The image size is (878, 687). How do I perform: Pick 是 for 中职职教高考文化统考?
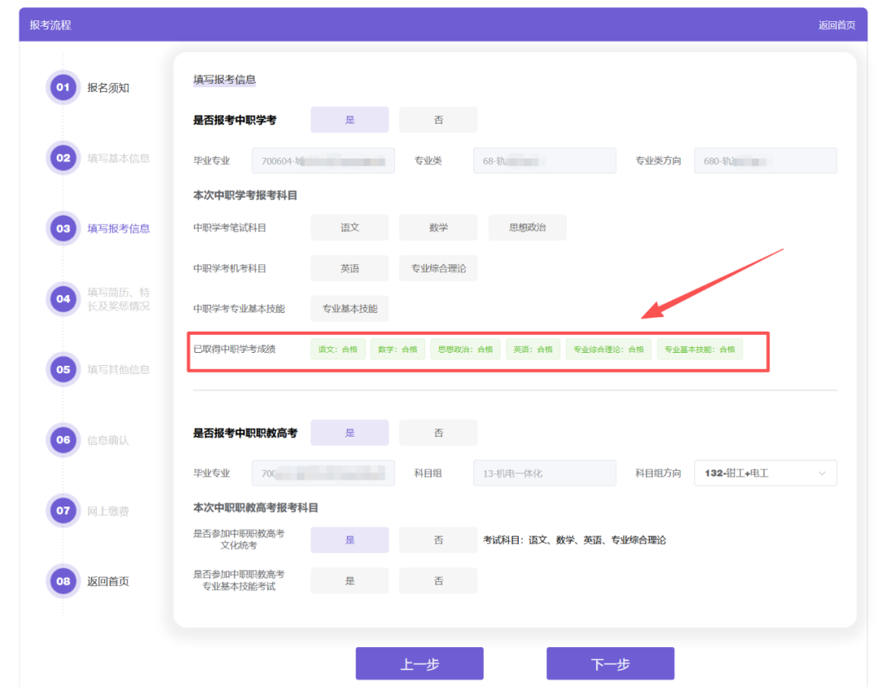pyautogui.click(x=350, y=540)
